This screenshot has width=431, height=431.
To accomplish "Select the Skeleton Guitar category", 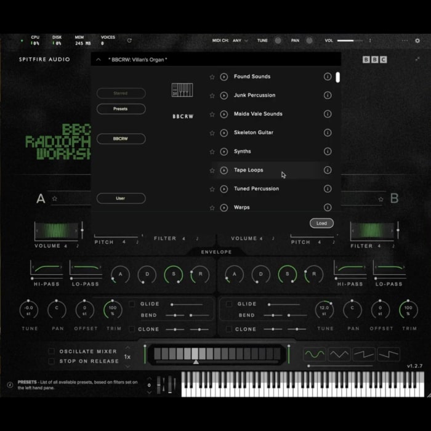I will (x=254, y=132).
